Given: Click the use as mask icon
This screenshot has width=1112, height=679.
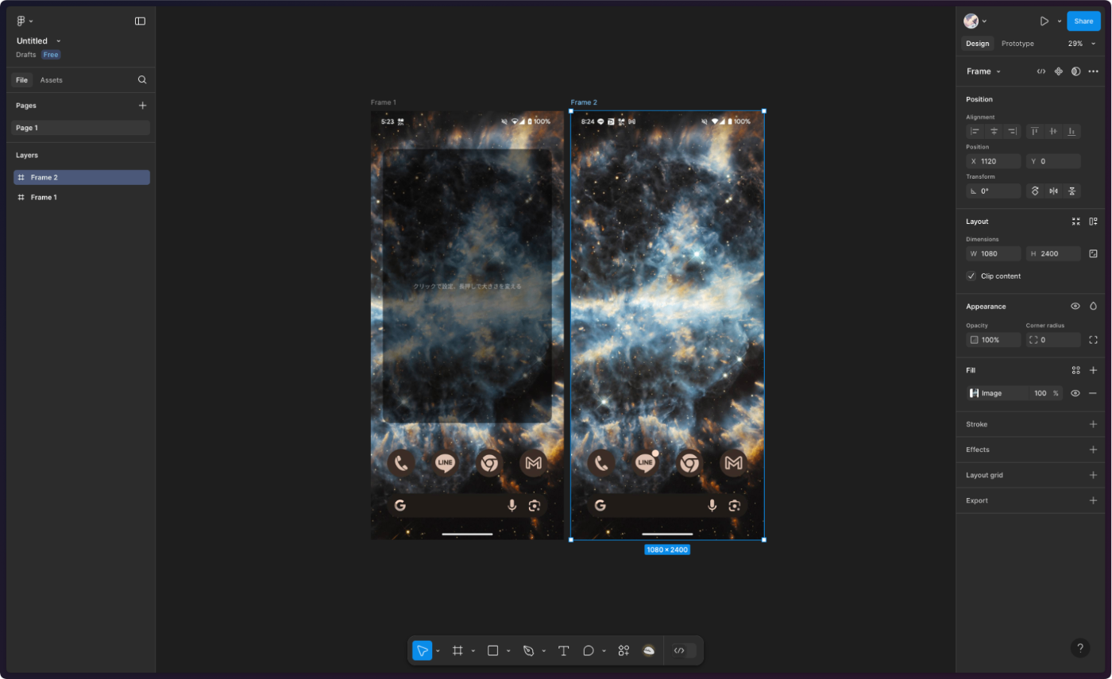Looking at the screenshot, I should [1075, 71].
